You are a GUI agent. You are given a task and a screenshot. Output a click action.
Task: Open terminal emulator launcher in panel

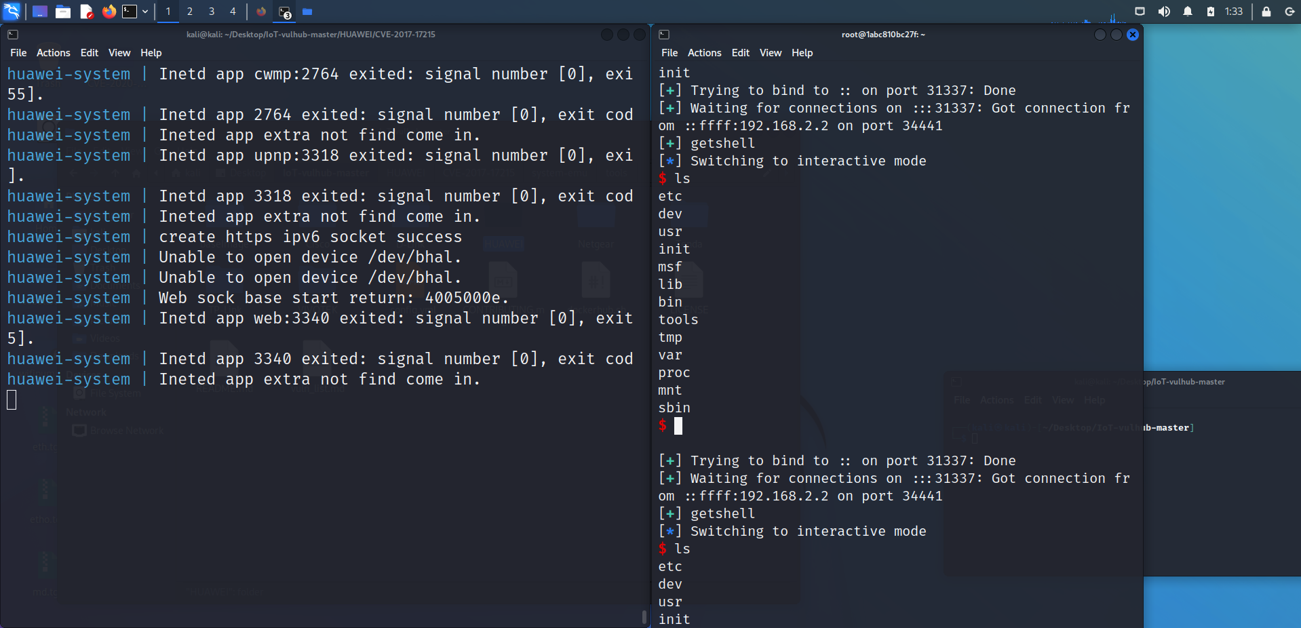tap(130, 12)
